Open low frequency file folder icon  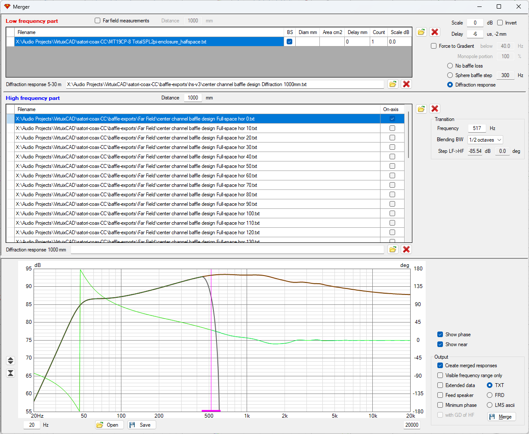(x=421, y=32)
